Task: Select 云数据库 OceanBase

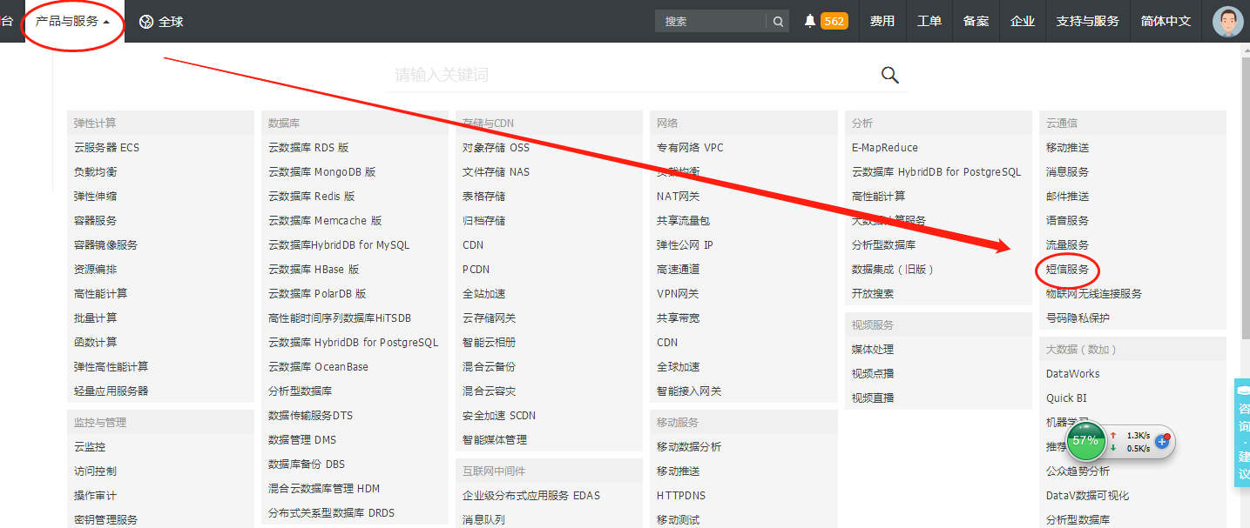Action: click(318, 367)
